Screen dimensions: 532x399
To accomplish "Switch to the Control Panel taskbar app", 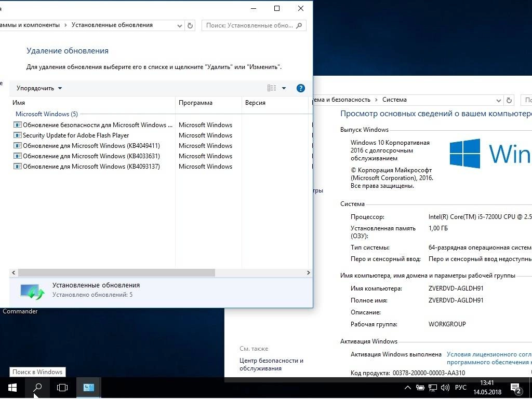I will pos(88,387).
